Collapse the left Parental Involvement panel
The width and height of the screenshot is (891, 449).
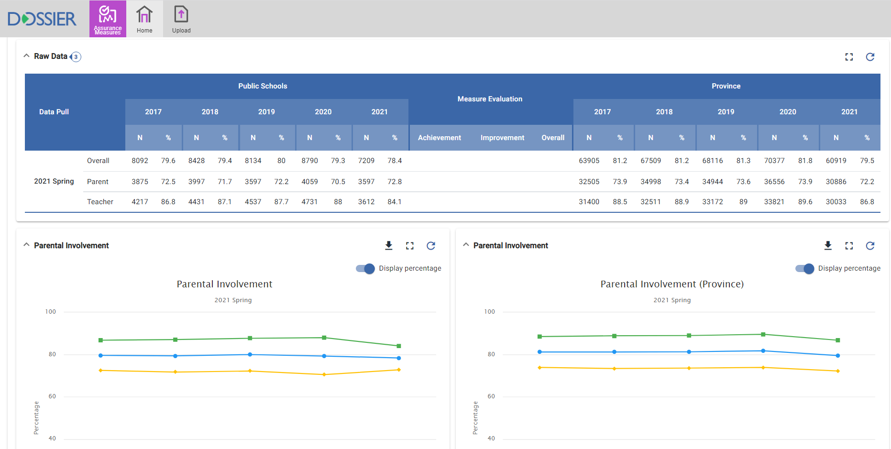[26, 245]
